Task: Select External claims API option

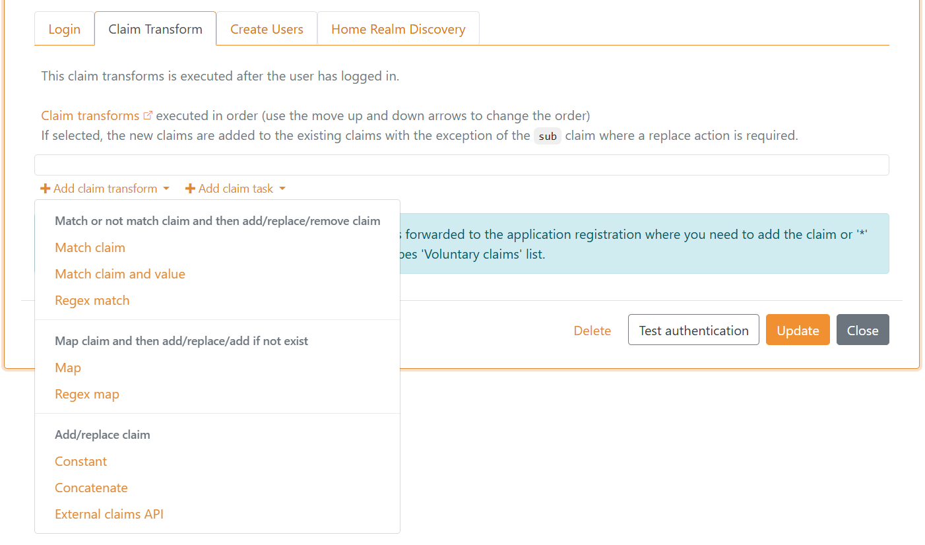Action: point(109,514)
